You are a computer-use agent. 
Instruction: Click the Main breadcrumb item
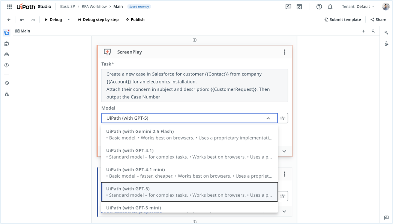118,6
